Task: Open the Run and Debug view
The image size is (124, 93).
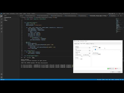Action: point(2,25)
